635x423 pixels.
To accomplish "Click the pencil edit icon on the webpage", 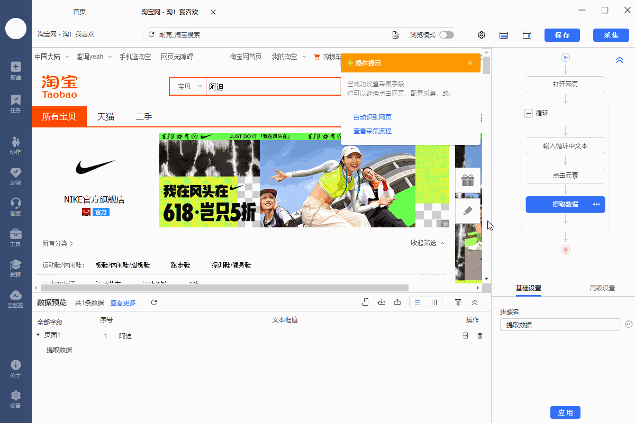I will pos(467,211).
